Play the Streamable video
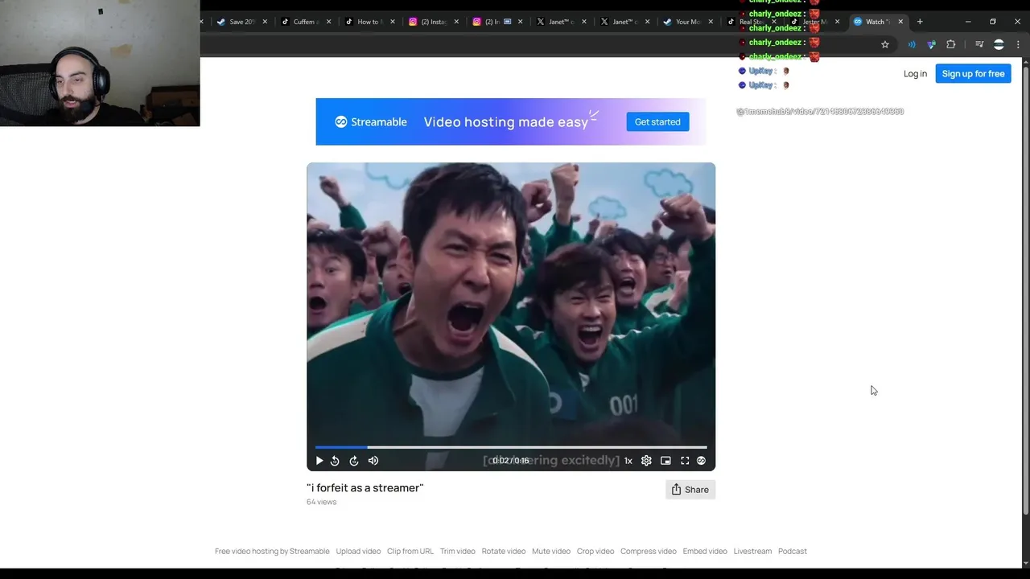1030x579 pixels. pyautogui.click(x=319, y=461)
